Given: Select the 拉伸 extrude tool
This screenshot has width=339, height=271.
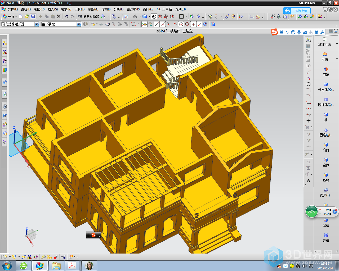Looking at the screenshot, I should 325,57.
